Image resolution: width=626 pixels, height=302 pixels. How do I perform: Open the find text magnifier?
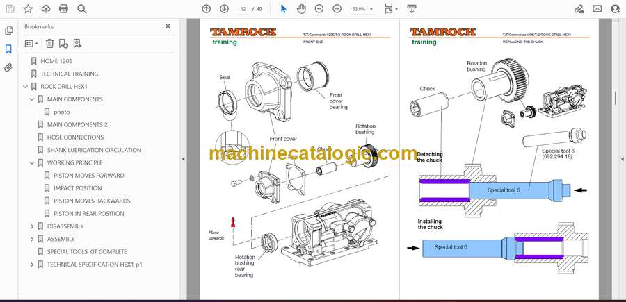pyautogui.click(x=82, y=9)
